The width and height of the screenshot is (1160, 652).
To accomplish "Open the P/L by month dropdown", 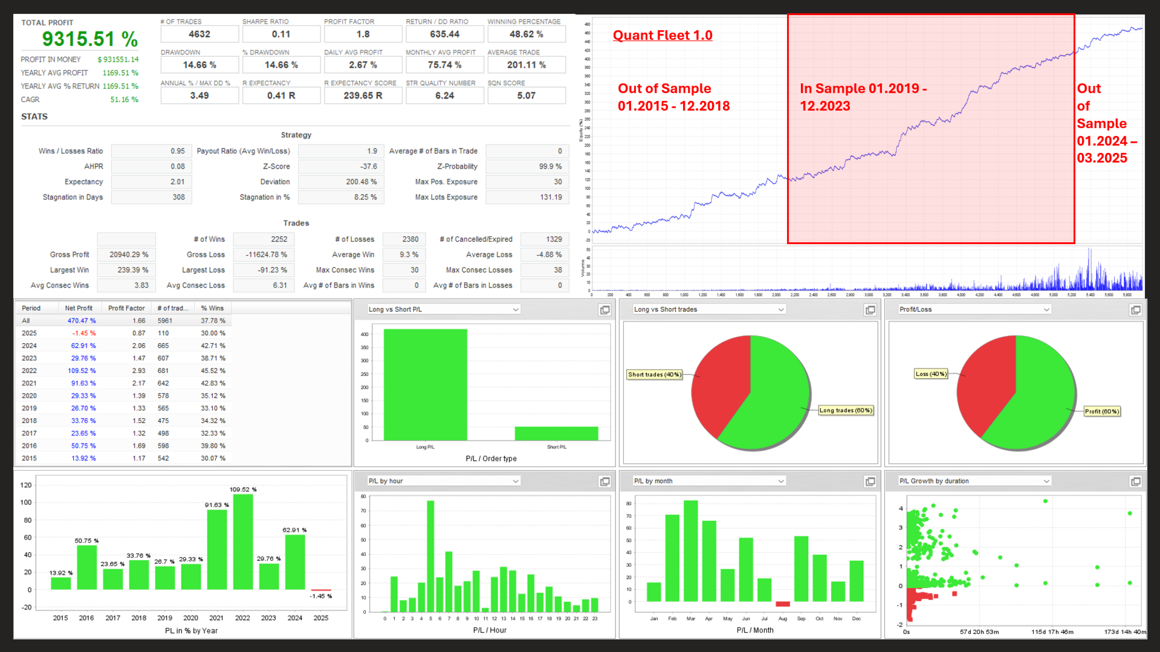I will point(709,481).
